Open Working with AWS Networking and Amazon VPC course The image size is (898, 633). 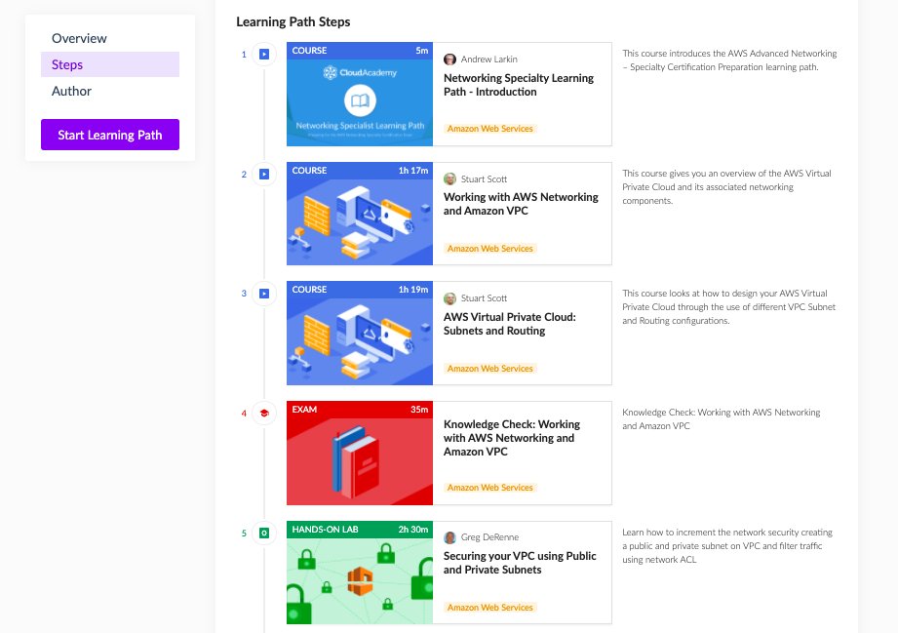[x=521, y=204]
